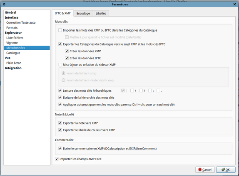The width and height of the screenshot is (239, 176).
Task: Toggle the slash hierarchical separator checkbox
Action: [132, 90]
